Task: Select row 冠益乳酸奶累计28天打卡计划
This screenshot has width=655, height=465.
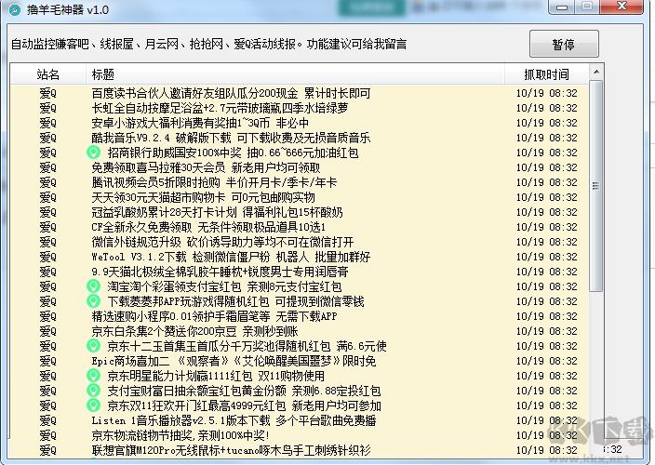Action: [300, 212]
